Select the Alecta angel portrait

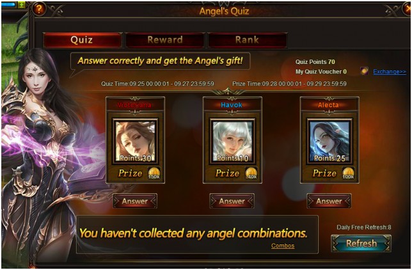pos(329,141)
